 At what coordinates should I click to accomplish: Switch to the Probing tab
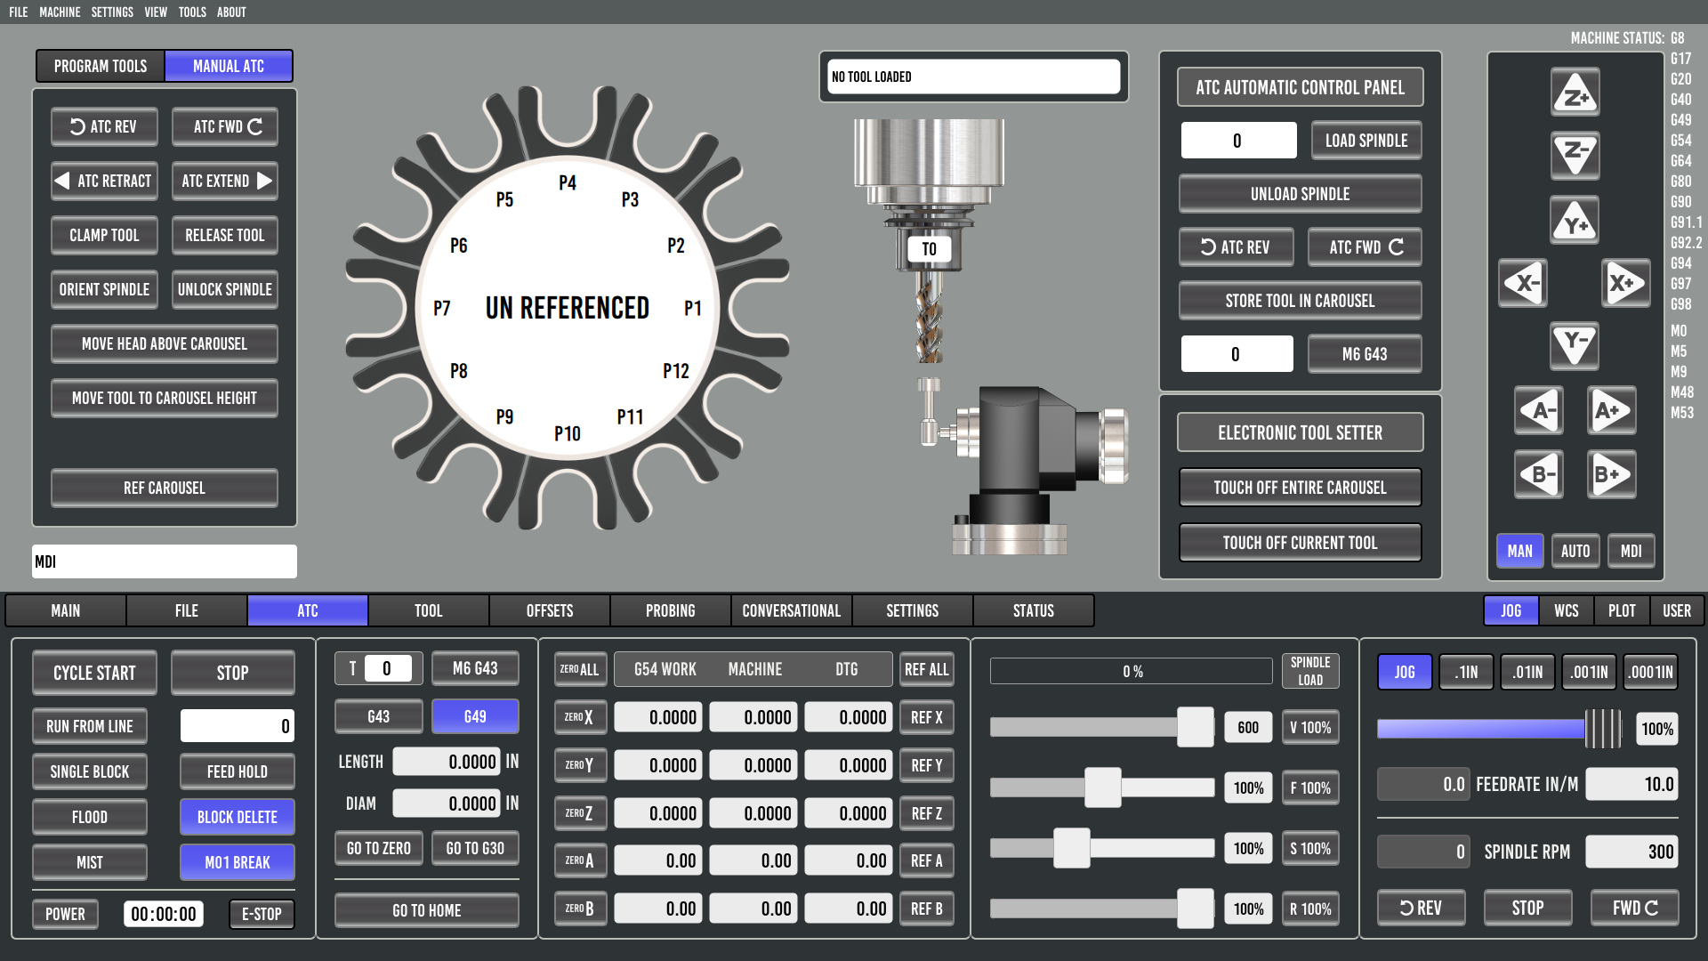coord(670,610)
